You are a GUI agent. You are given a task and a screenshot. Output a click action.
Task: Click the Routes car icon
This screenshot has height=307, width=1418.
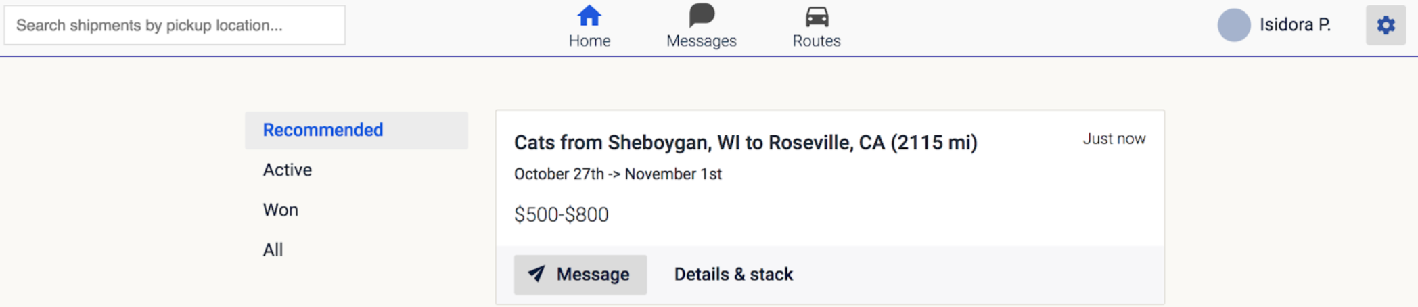(x=817, y=16)
